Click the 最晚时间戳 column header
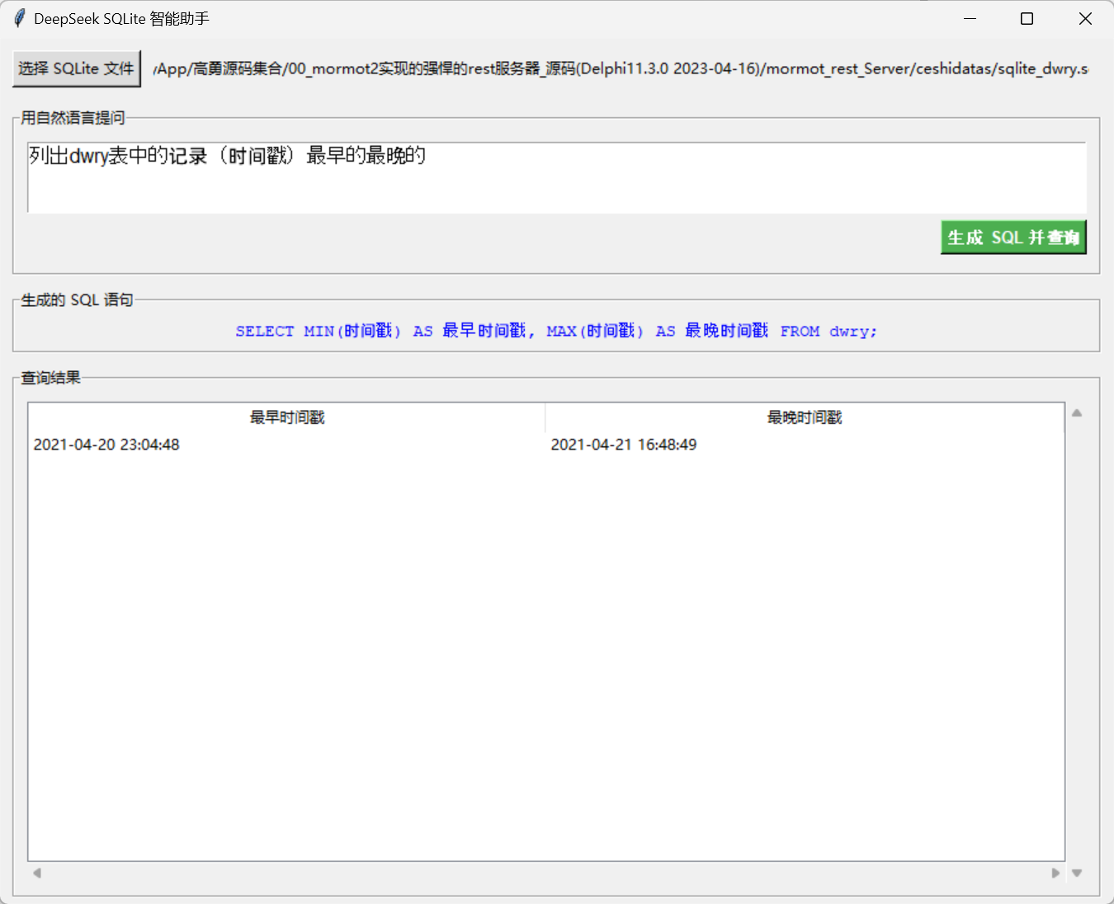The height and width of the screenshot is (904, 1114). click(803, 417)
